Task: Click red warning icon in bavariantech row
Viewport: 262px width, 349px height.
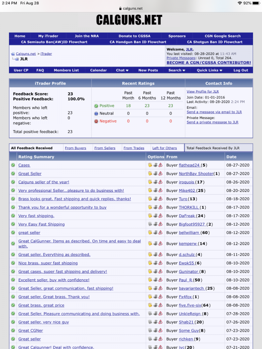Action: [x=160, y=288]
